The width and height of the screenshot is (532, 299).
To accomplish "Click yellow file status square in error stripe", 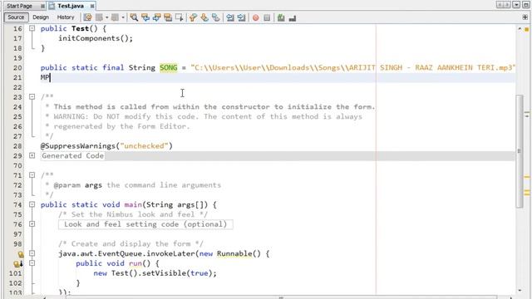I will 526,30.
